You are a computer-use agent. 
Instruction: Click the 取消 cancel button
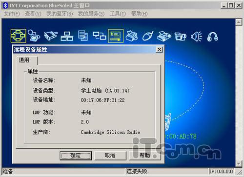coord(110,156)
